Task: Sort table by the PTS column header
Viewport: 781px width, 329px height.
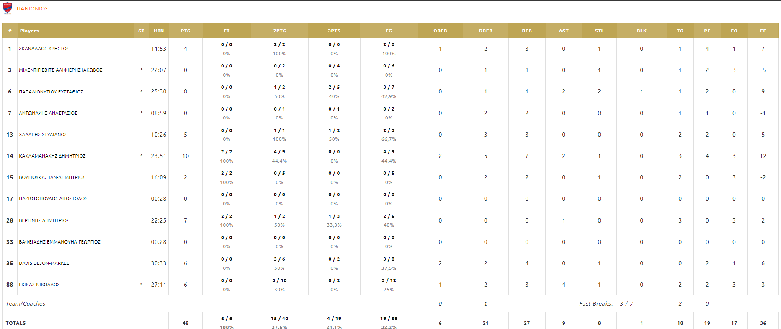Action: tap(186, 31)
